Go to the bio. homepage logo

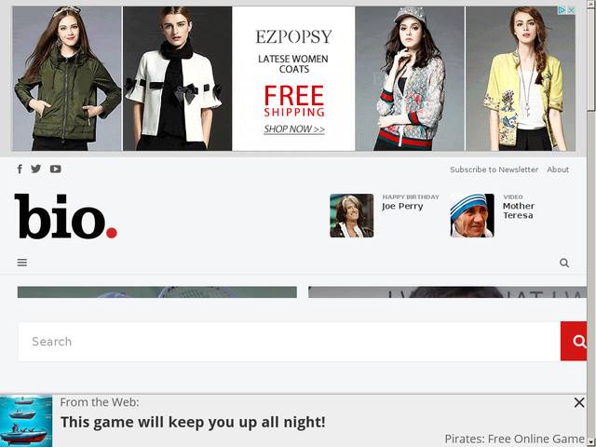66,216
